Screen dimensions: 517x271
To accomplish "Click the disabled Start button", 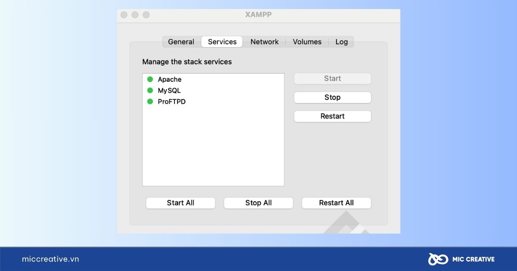I will tap(333, 79).
